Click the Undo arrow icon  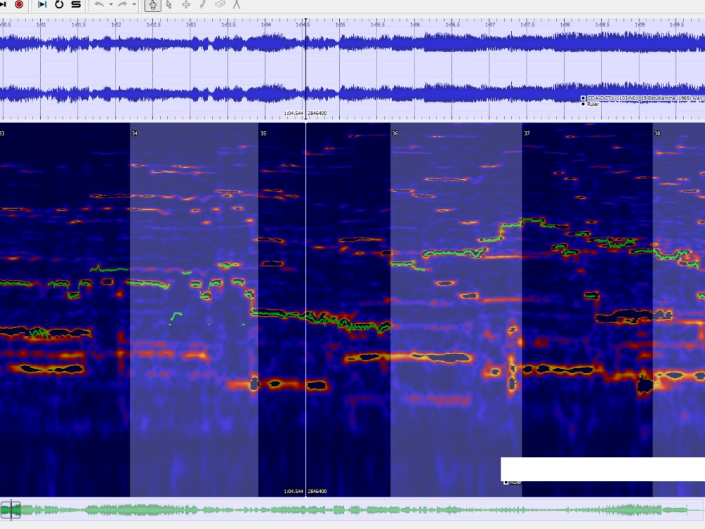pyautogui.click(x=99, y=4)
